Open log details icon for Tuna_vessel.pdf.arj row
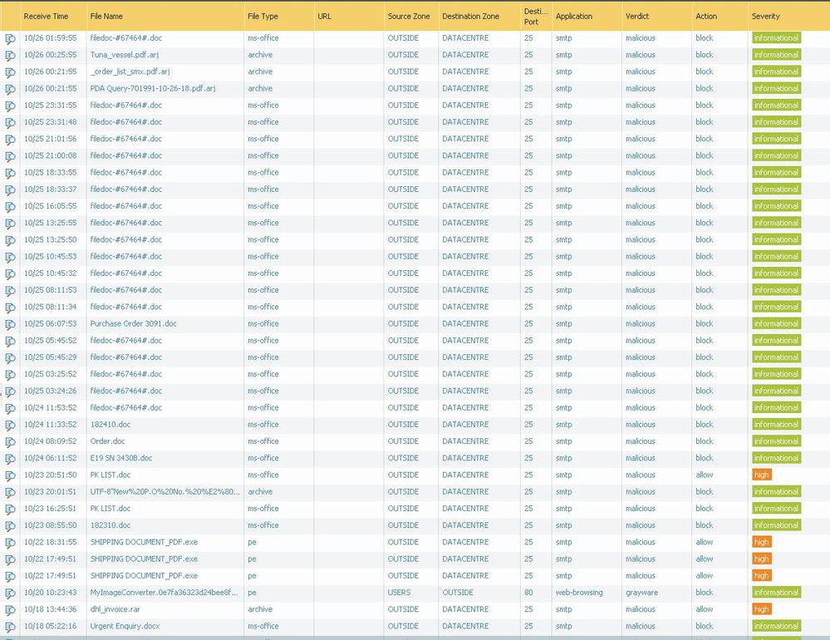Viewport: 830px width, 640px height. coord(10,56)
